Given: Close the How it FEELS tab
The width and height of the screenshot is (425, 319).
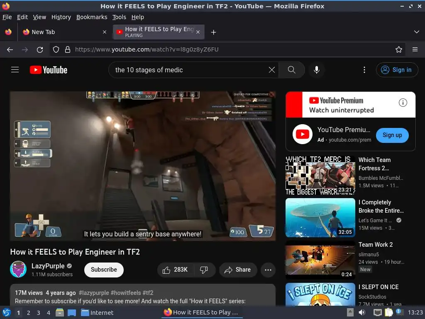Looking at the screenshot, I should click(198, 32).
